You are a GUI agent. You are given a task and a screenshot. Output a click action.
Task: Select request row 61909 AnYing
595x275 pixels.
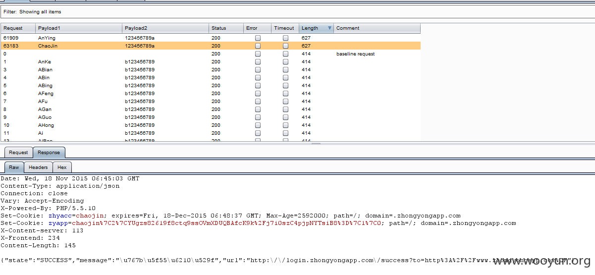(x=211, y=38)
